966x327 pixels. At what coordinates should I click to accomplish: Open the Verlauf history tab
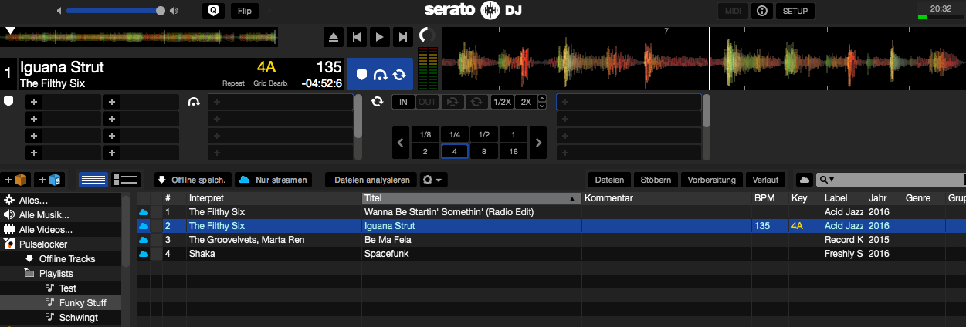click(765, 180)
